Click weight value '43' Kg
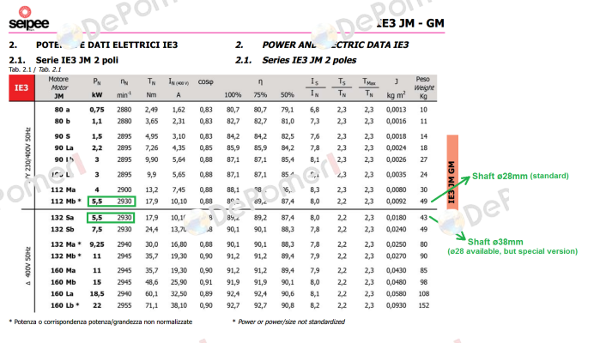The image size is (600, 343). coord(423,218)
